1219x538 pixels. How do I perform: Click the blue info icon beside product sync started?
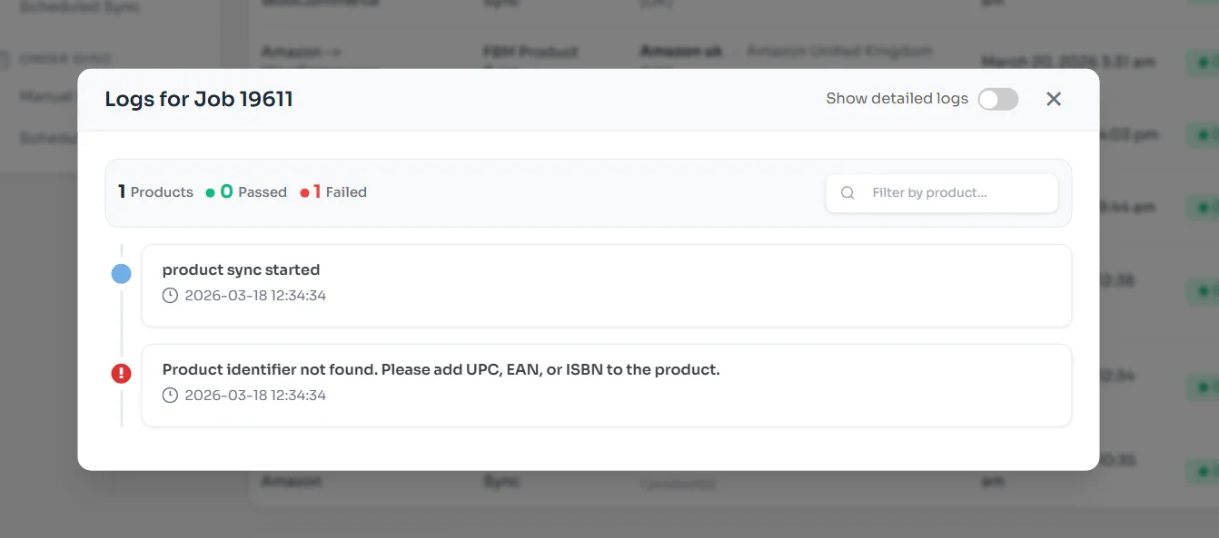[x=121, y=273]
